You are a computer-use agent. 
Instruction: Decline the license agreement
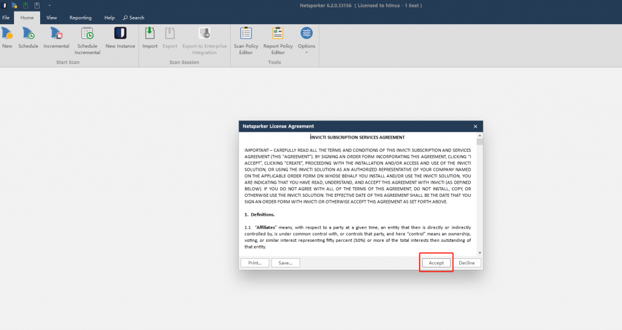(x=466, y=263)
